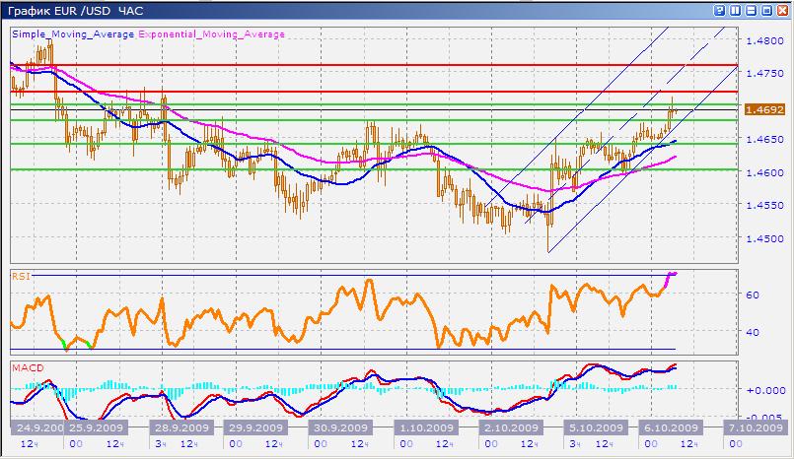The height and width of the screenshot is (459, 794).
Task: Click the +0.000 MACD axis label
Action: pyautogui.click(x=764, y=390)
